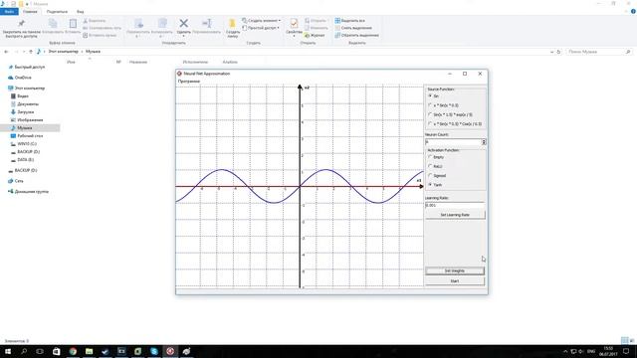Pick the x * Sin(x * 0.3) * Cos(x / 0.5) function

(430, 123)
